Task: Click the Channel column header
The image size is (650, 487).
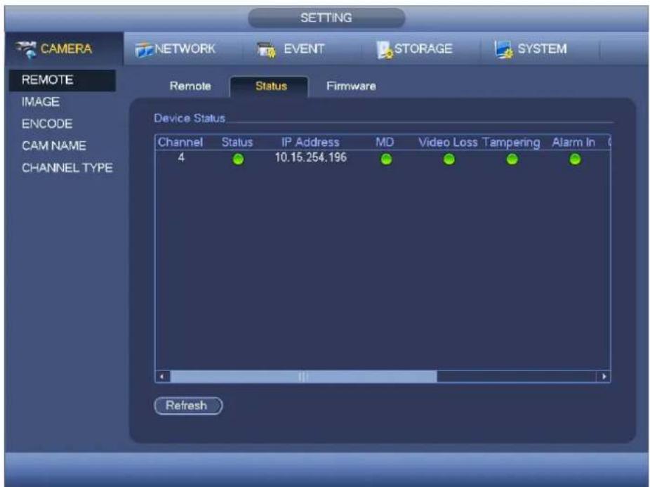Action: (180, 142)
